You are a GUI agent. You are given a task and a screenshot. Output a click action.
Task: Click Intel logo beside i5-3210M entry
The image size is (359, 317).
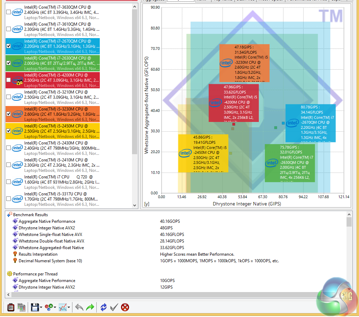click(17, 97)
